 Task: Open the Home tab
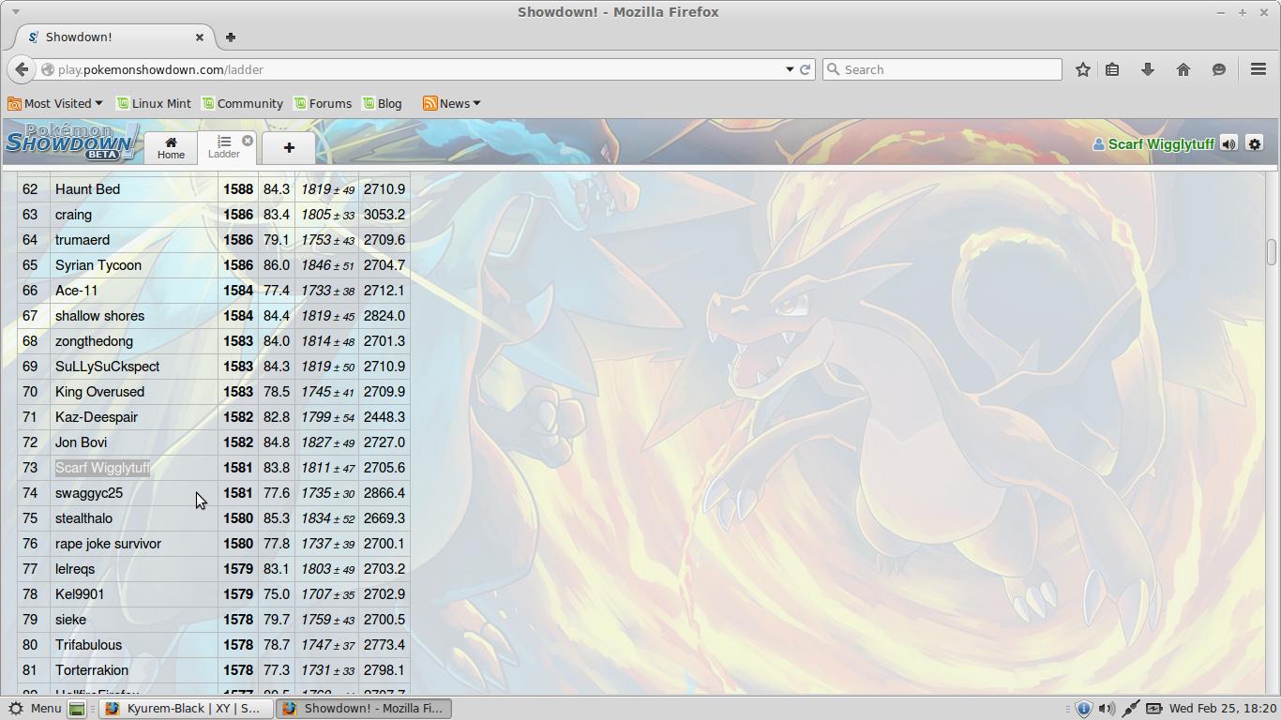click(171, 147)
